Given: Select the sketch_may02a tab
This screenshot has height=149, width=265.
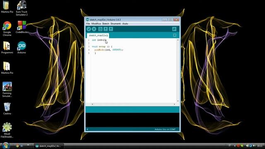Looking at the screenshot, I should pos(98,36).
